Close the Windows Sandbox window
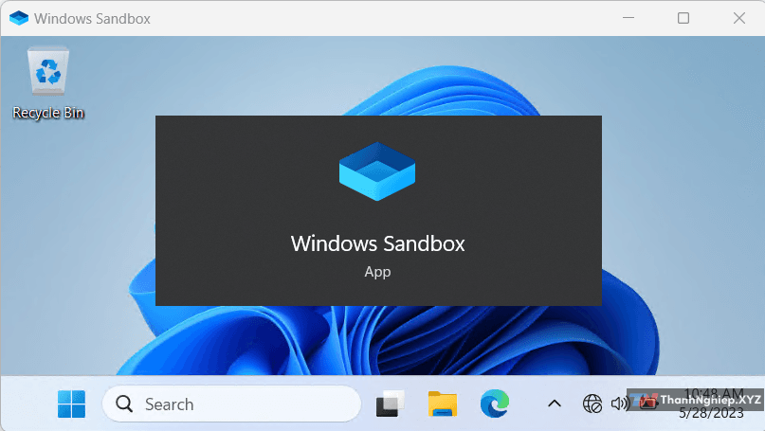 click(x=739, y=18)
